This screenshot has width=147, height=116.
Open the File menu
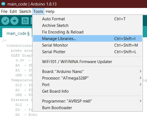(x=4, y=12)
